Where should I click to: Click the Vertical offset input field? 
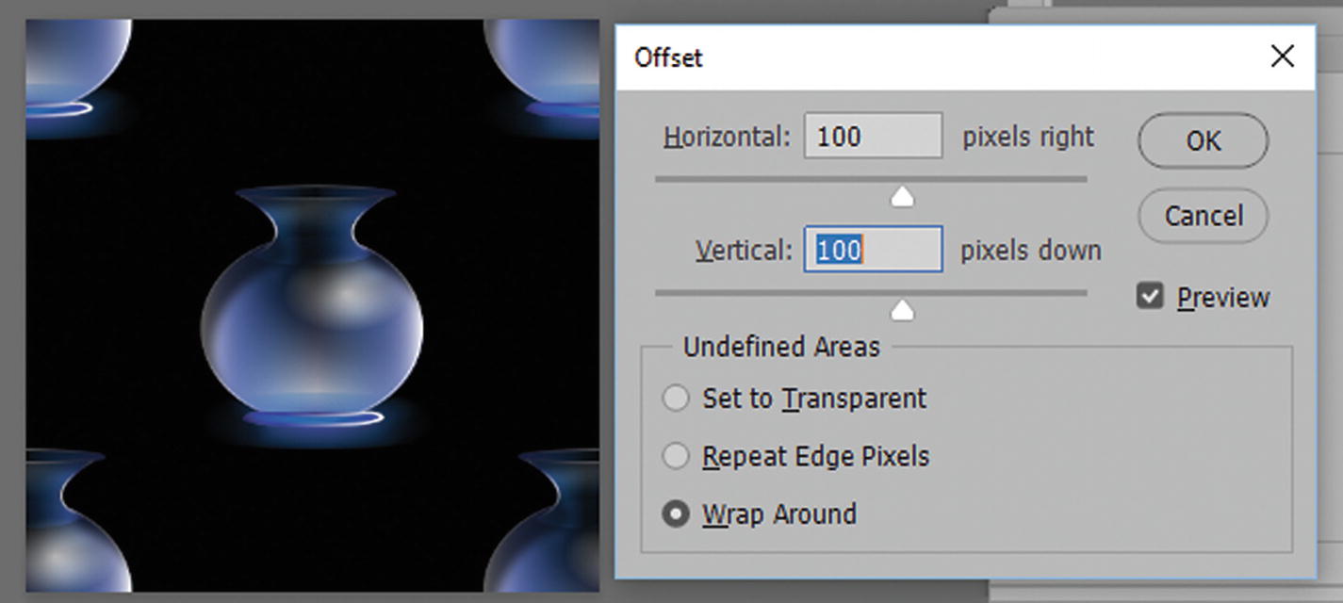tap(873, 250)
